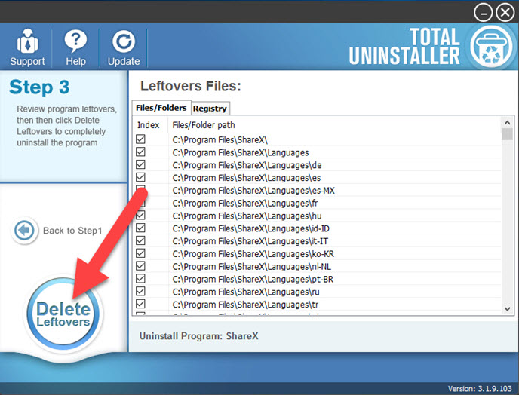
Task: Open the Support icon
Action: coord(27,41)
